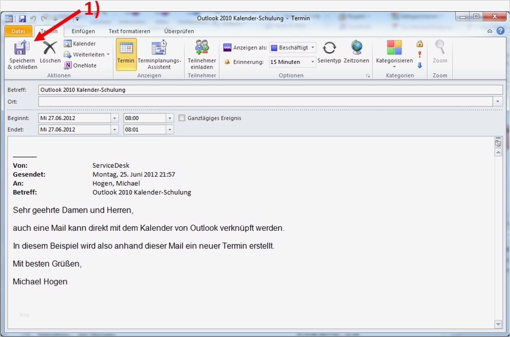Click the Erinnerung bell icon
Screen dimensions: 510x337
(227, 61)
